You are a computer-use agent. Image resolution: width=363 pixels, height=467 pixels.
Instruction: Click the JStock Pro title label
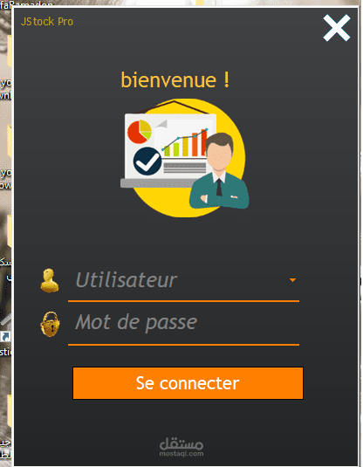coord(47,22)
